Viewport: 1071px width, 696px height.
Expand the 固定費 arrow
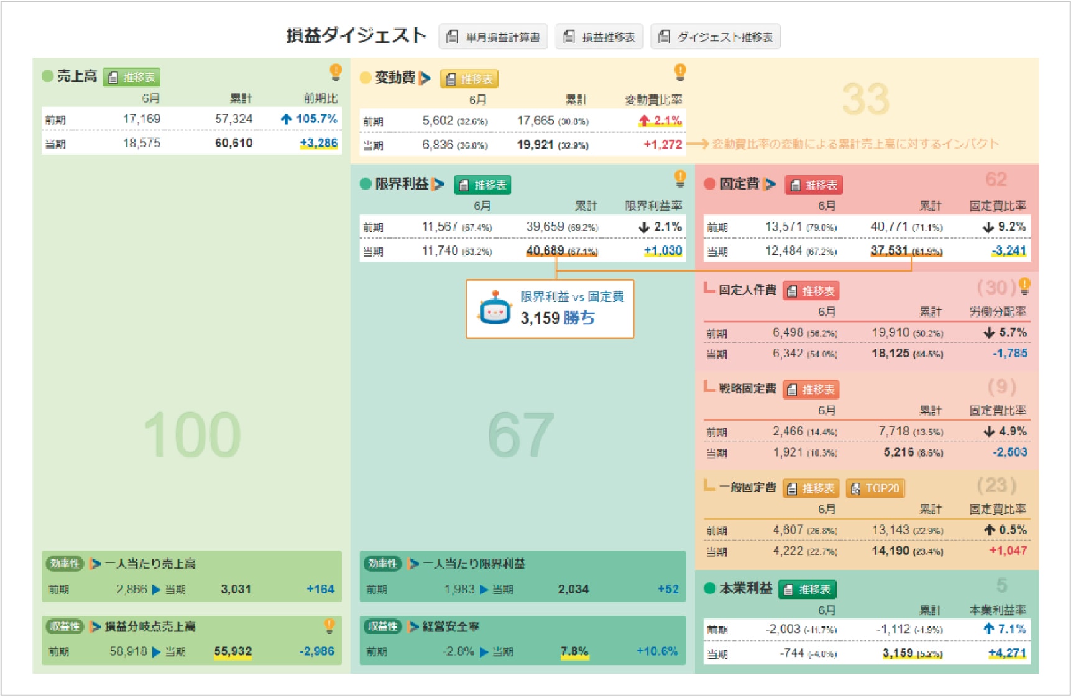[770, 185]
